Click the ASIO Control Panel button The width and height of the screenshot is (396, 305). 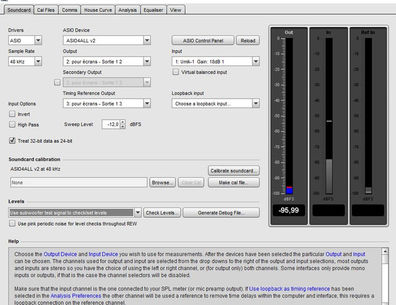coord(203,40)
